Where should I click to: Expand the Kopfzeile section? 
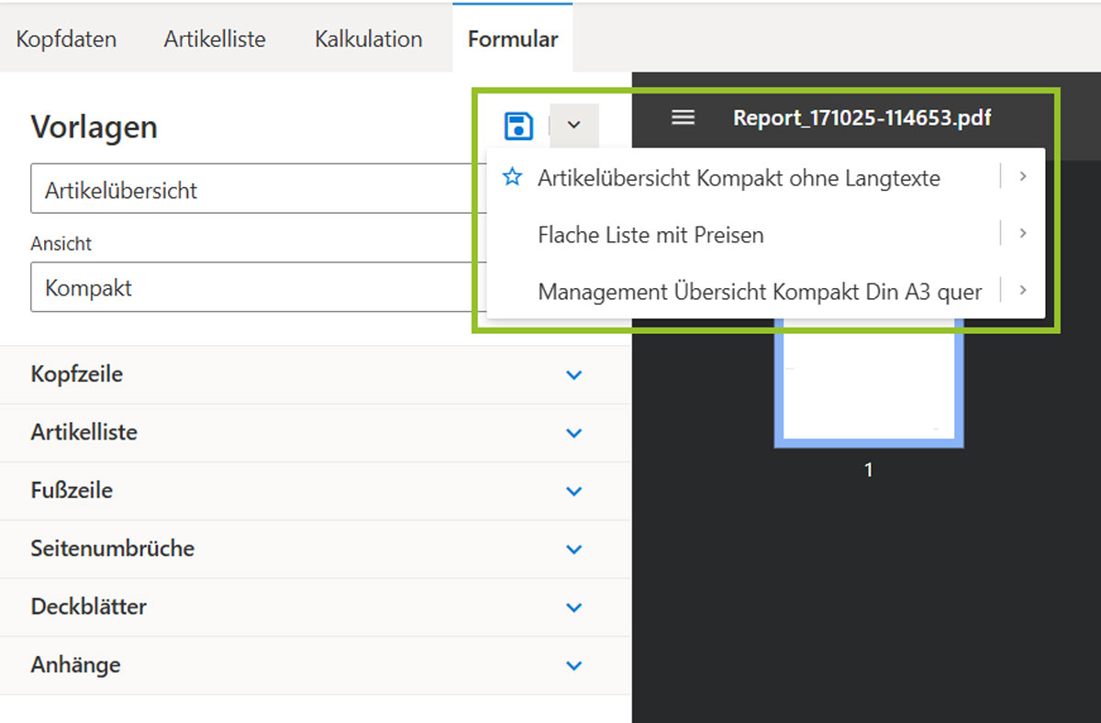pyautogui.click(x=574, y=374)
